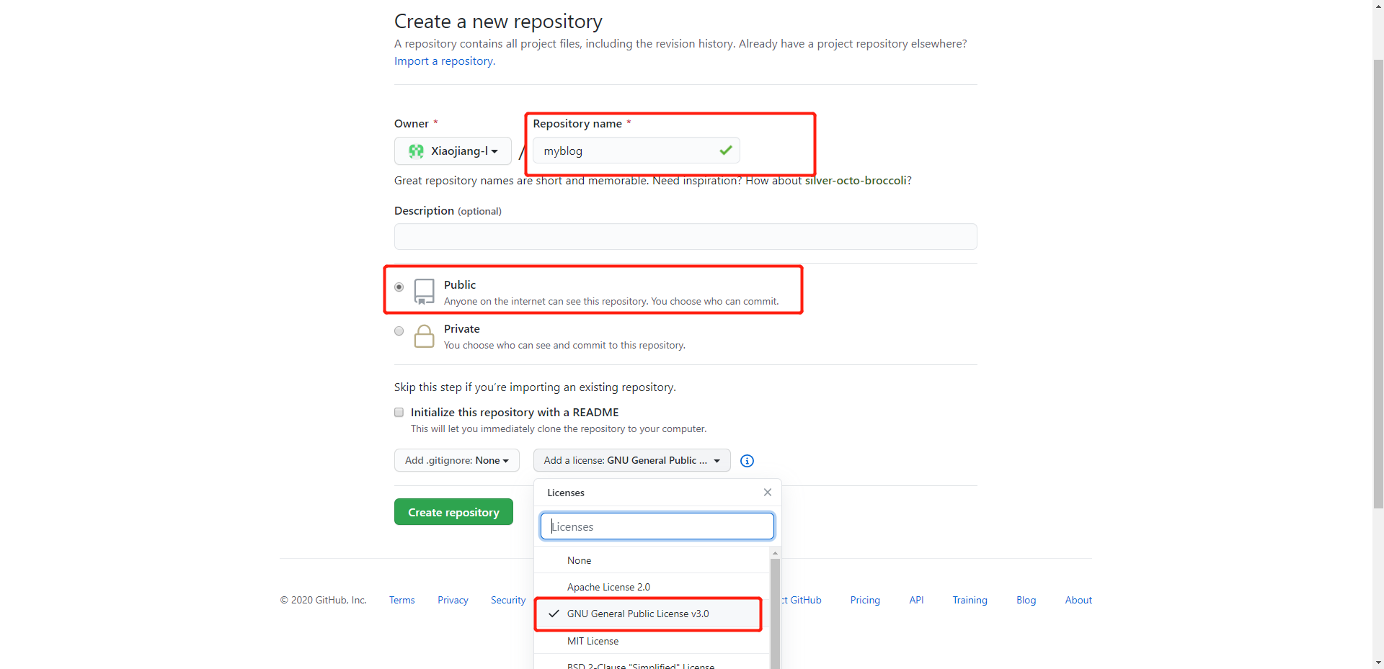Close the Licenses popup with X
The height and width of the screenshot is (669, 1384).
point(767,493)
